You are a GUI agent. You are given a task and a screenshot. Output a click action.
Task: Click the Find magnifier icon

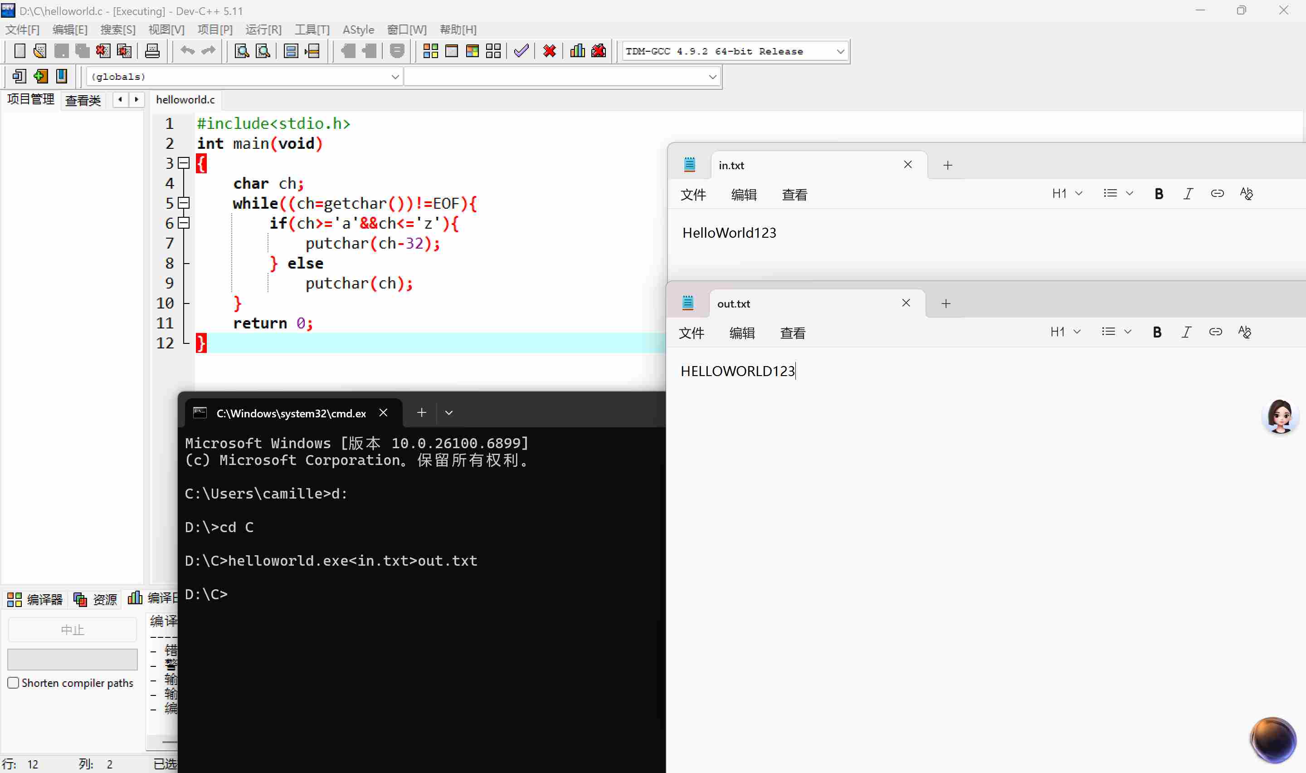242,51
